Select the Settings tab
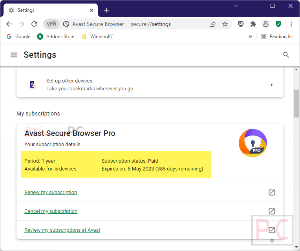The image size is (300, 251). 51,10
